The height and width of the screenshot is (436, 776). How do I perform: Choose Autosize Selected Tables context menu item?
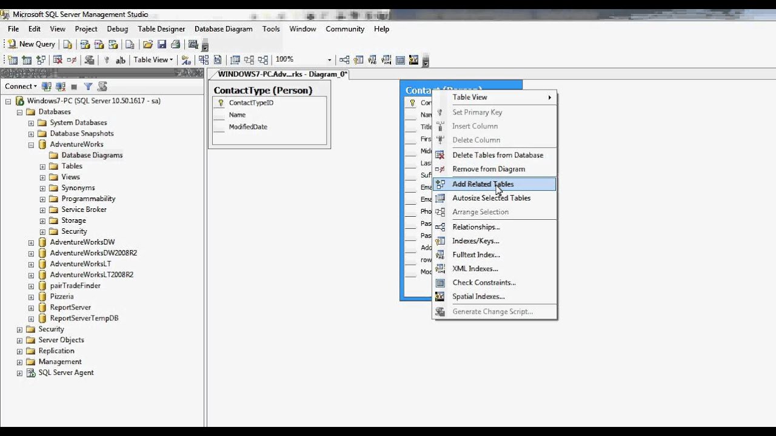495,198
